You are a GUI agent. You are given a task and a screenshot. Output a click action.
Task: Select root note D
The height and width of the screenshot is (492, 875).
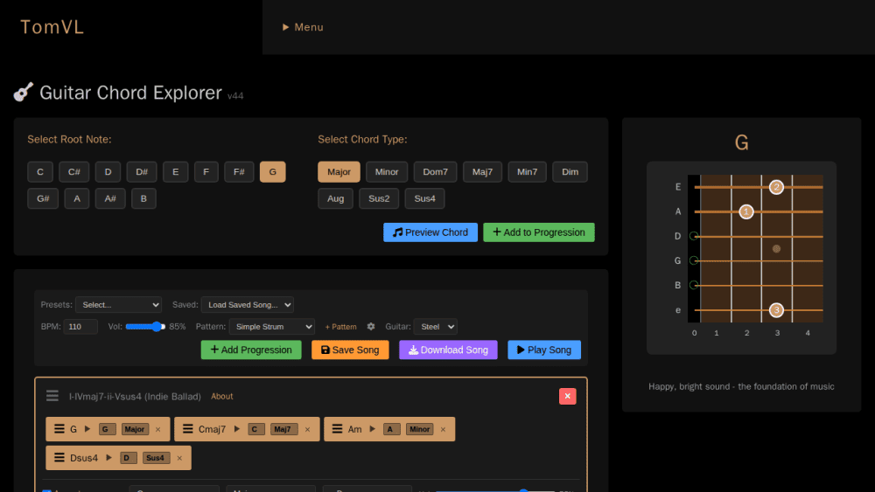click(x=108, y=171)
